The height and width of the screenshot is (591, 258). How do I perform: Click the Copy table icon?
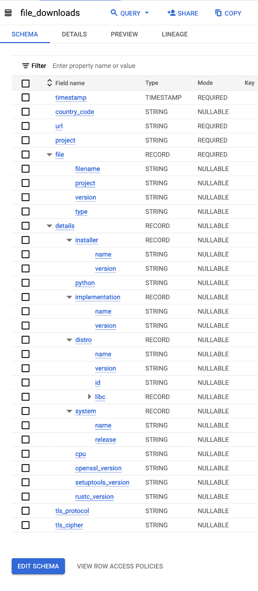[x=218, y=13]
